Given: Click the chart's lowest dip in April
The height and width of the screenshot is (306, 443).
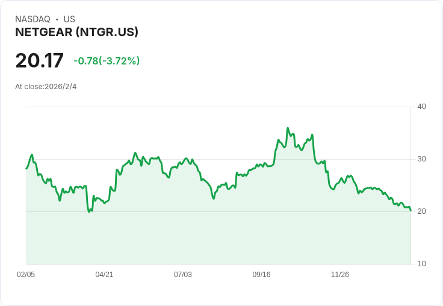Looking at the screenshot, I should (x=89, y=212).
